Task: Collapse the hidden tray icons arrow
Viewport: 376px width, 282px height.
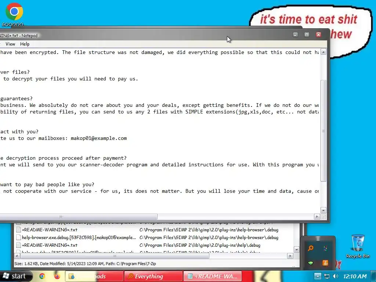Action: pyautogui.click(x=317, y=276)
